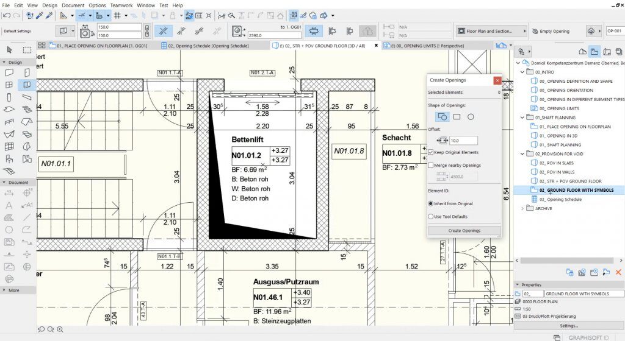Uncheck Keep Original Elements checkbox

tap(432, 152)
